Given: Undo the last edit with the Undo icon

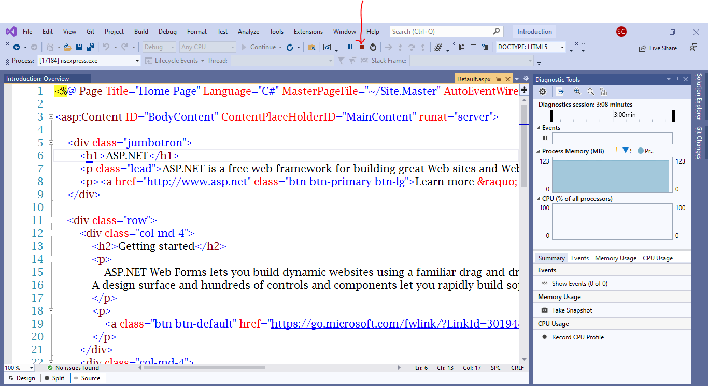Looking at the screenshot, I should tap(106, 47).
